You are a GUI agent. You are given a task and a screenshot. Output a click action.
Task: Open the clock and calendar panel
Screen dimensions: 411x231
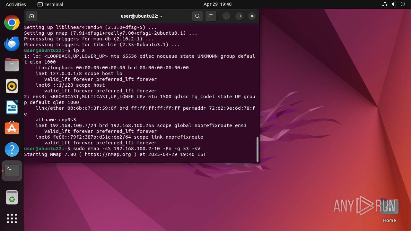tap(217, 4)
